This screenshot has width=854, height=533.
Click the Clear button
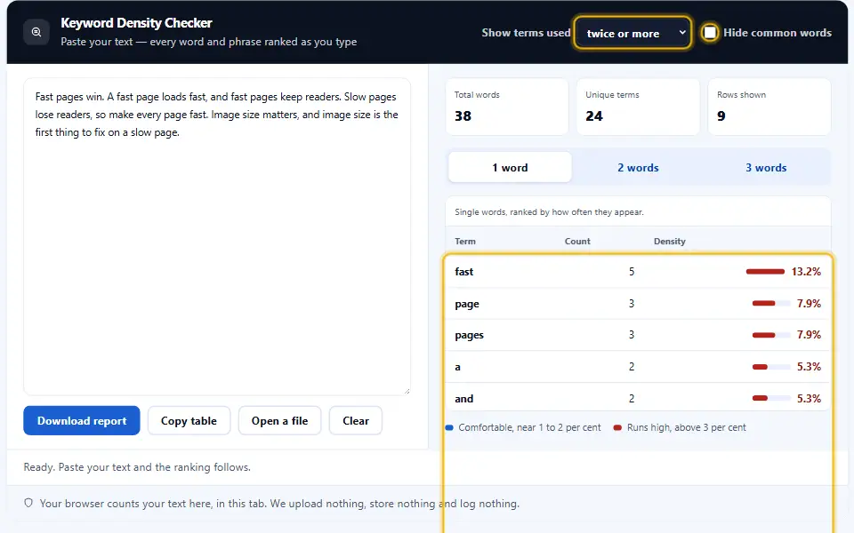(356, 420)
